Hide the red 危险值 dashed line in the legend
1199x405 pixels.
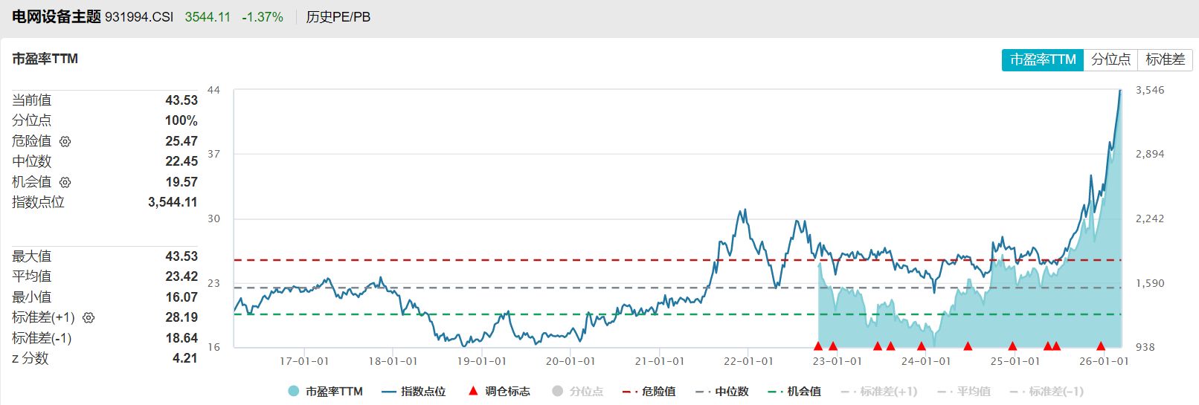[649, 392]
